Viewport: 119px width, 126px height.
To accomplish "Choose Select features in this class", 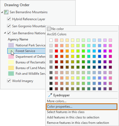I will [66, 112].
